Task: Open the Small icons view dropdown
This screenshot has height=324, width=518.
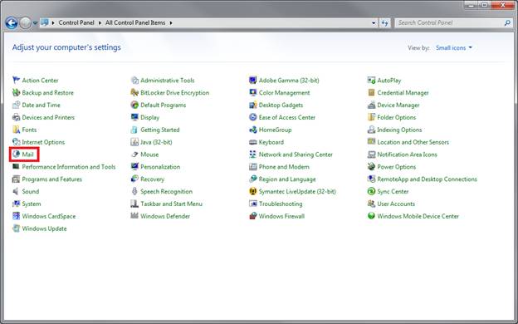Action: [x=454, y=48]
